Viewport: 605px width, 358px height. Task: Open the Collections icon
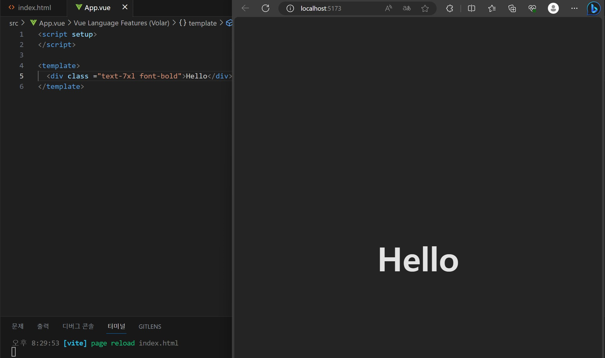512,9
